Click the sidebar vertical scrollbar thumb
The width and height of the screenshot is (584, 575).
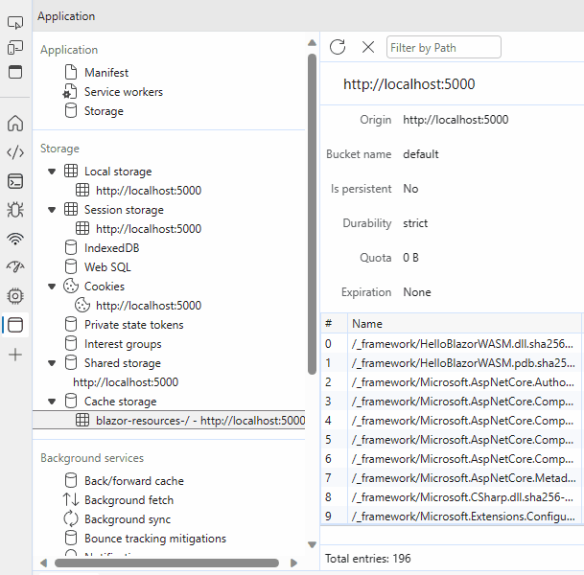[312, 214]
